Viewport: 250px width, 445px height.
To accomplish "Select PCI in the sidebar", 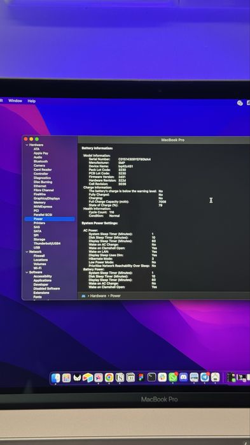I will pos(36,211).
